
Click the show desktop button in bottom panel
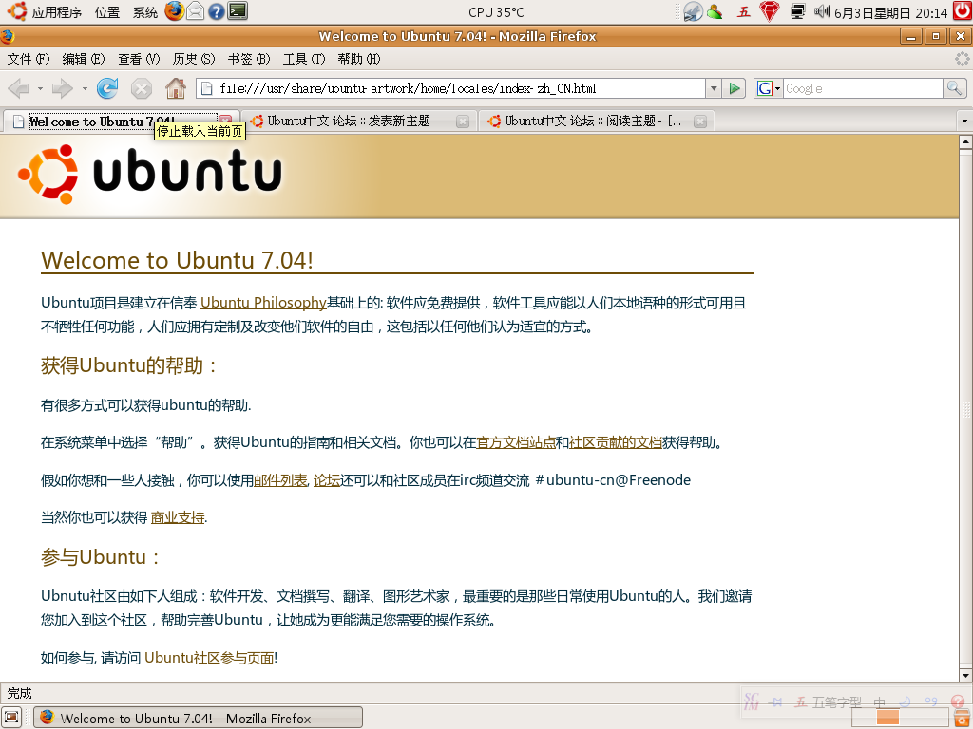pos(11,718)
